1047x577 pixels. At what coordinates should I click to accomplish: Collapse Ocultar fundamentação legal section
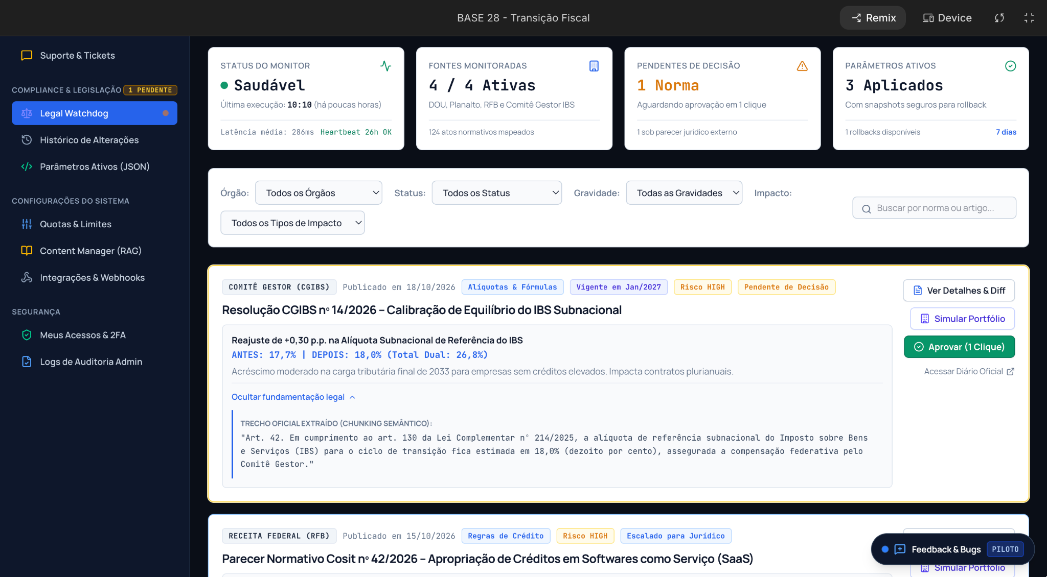(293, 397)
